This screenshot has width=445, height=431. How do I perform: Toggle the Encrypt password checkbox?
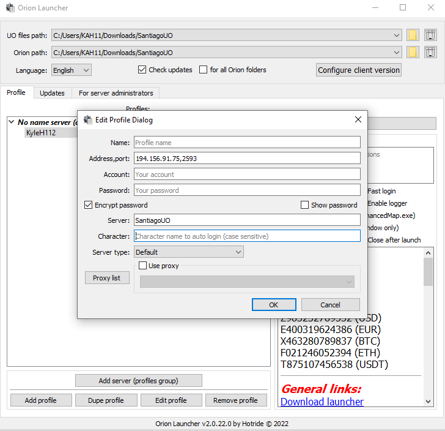(x=89, y=205)
